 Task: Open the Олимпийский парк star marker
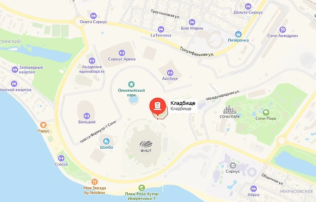(x=132, y=84)
